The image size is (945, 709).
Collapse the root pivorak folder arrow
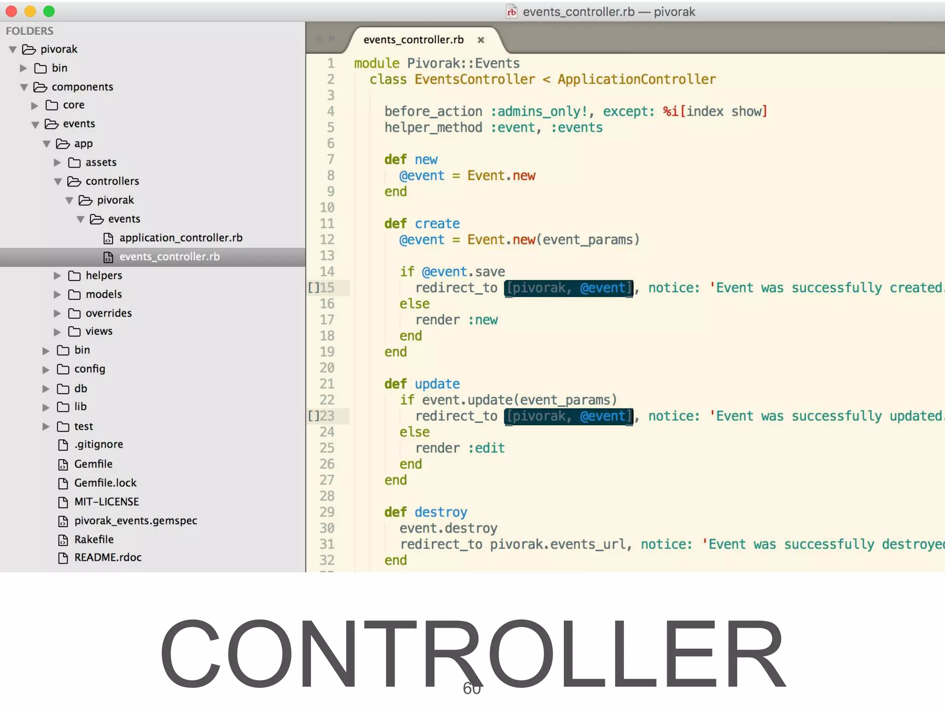tap(13, 49)
